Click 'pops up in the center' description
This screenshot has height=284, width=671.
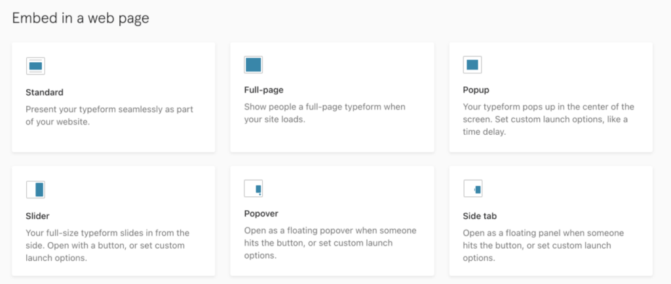pos(548,119)
